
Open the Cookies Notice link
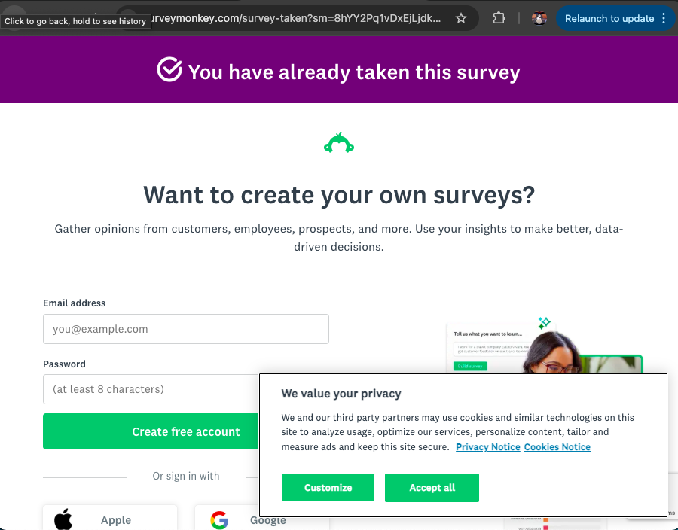click(x=557, y=447)
